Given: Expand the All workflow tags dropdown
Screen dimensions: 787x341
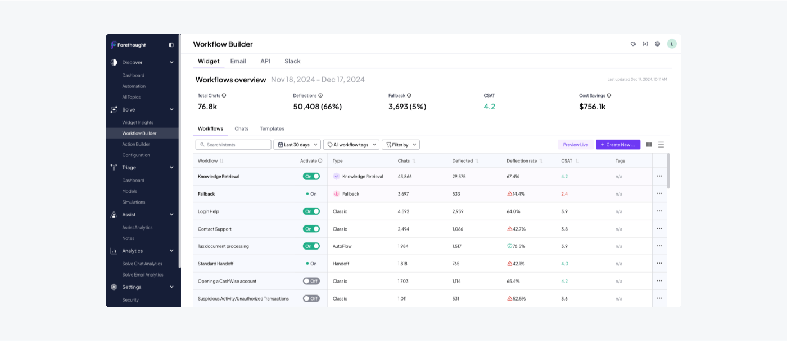Looking at the screenshot, I should tap(351, 145).
